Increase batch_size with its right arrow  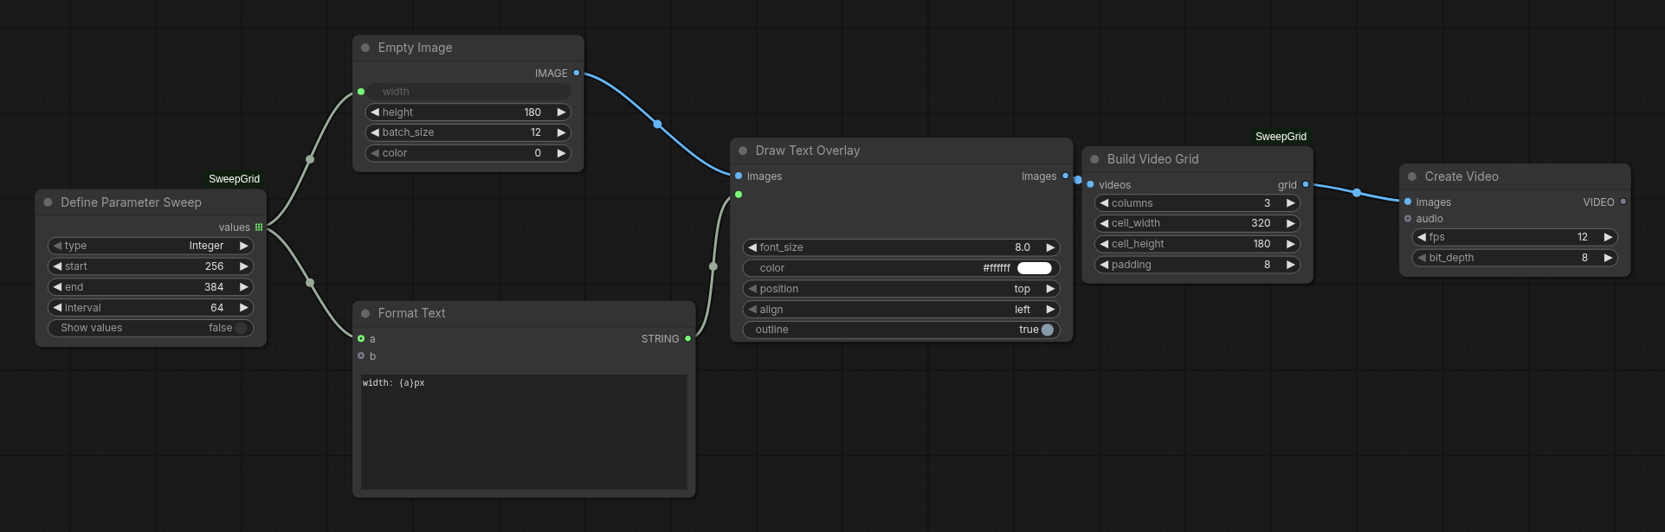pyautogui.click(x=561, y=132)
